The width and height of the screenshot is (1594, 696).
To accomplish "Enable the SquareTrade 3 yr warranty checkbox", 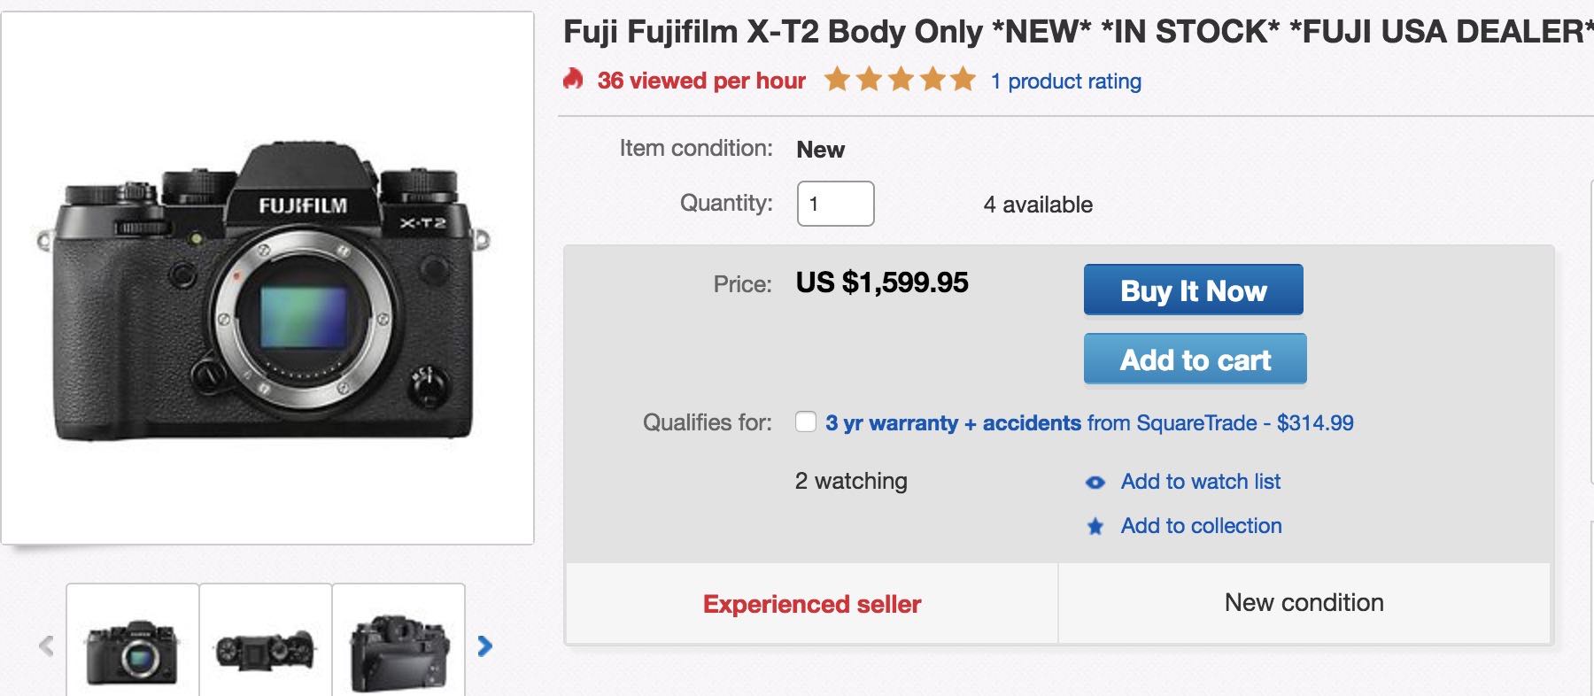I will [x=806, y=421].
